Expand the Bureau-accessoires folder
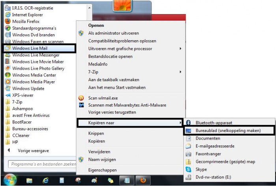 tap(26, 128)
